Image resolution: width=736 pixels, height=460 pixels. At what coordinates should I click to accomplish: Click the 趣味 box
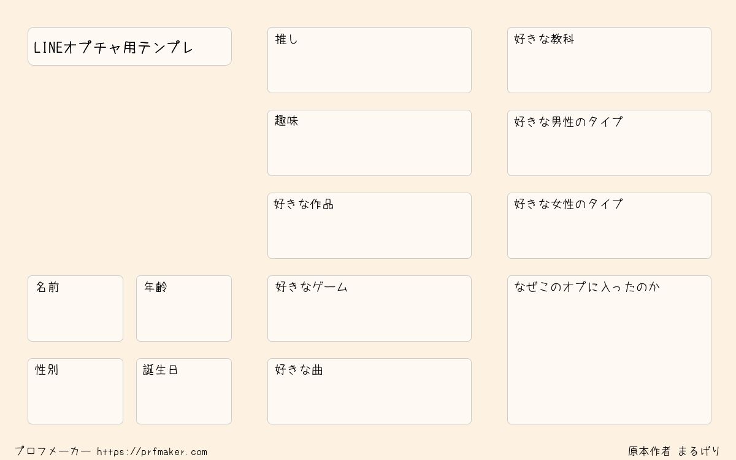click(369, 143)
